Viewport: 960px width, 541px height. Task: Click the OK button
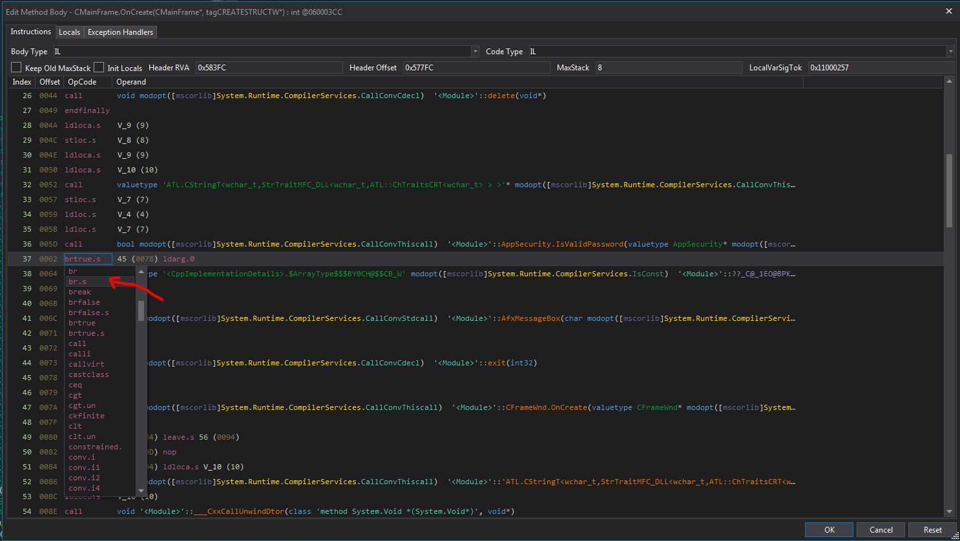(829, 529)
